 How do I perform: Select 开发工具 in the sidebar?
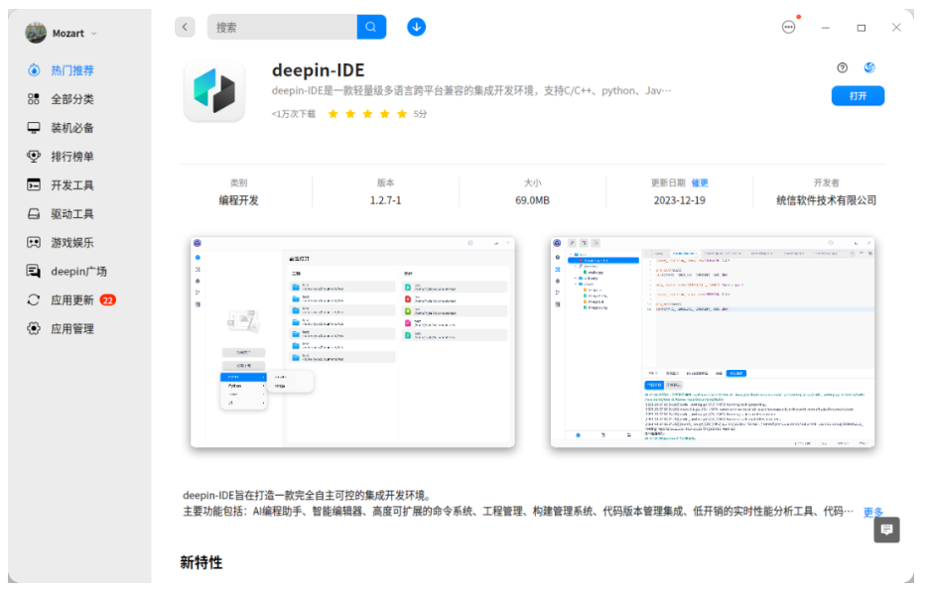71,185
